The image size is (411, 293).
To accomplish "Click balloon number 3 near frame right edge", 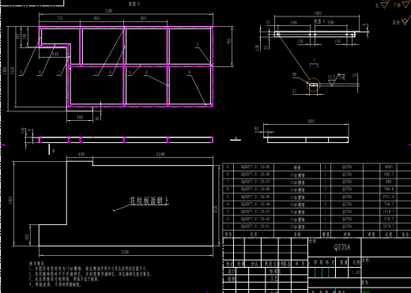I will click(198, 44).
